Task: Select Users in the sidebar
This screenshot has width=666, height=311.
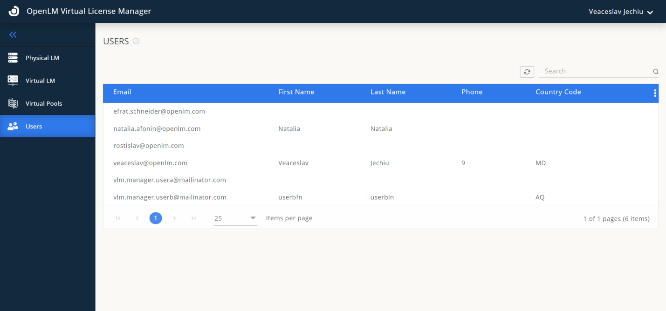Action: pos(34,127)
